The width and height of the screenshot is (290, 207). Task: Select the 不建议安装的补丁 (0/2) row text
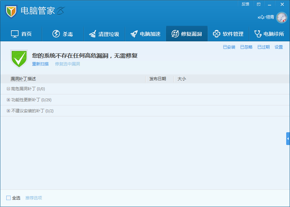32,111
